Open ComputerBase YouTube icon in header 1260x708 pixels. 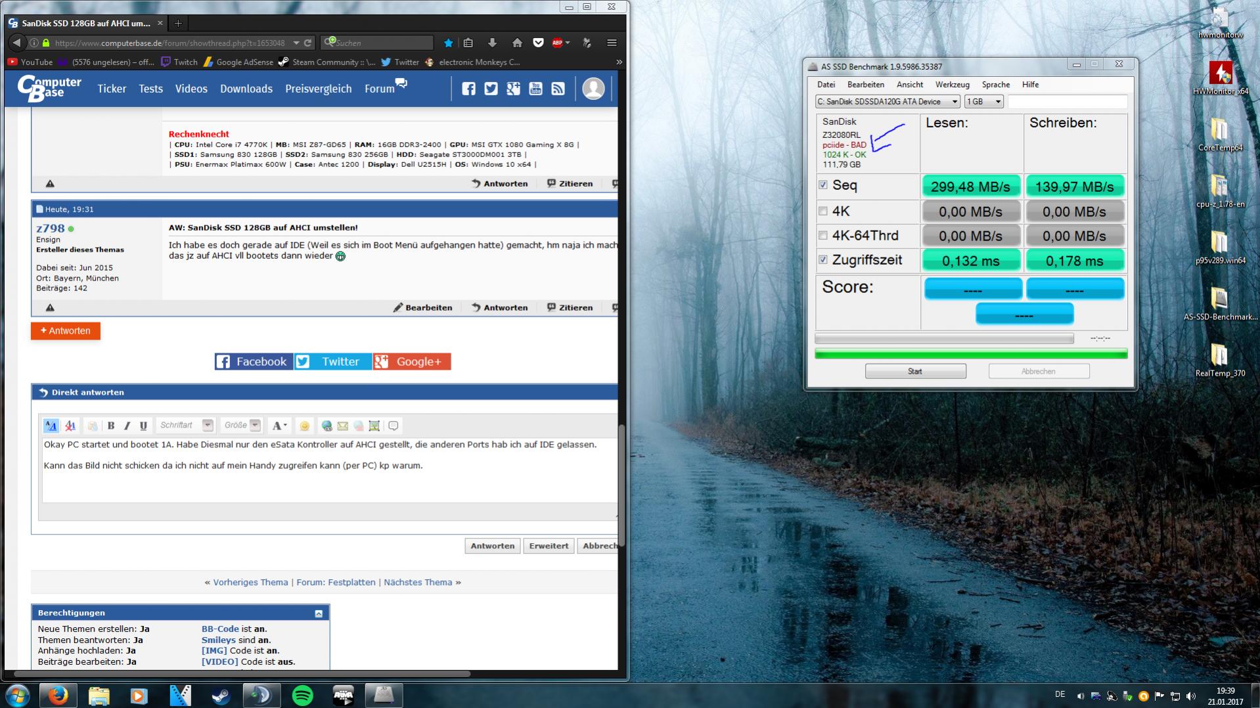tap(535, 89)
